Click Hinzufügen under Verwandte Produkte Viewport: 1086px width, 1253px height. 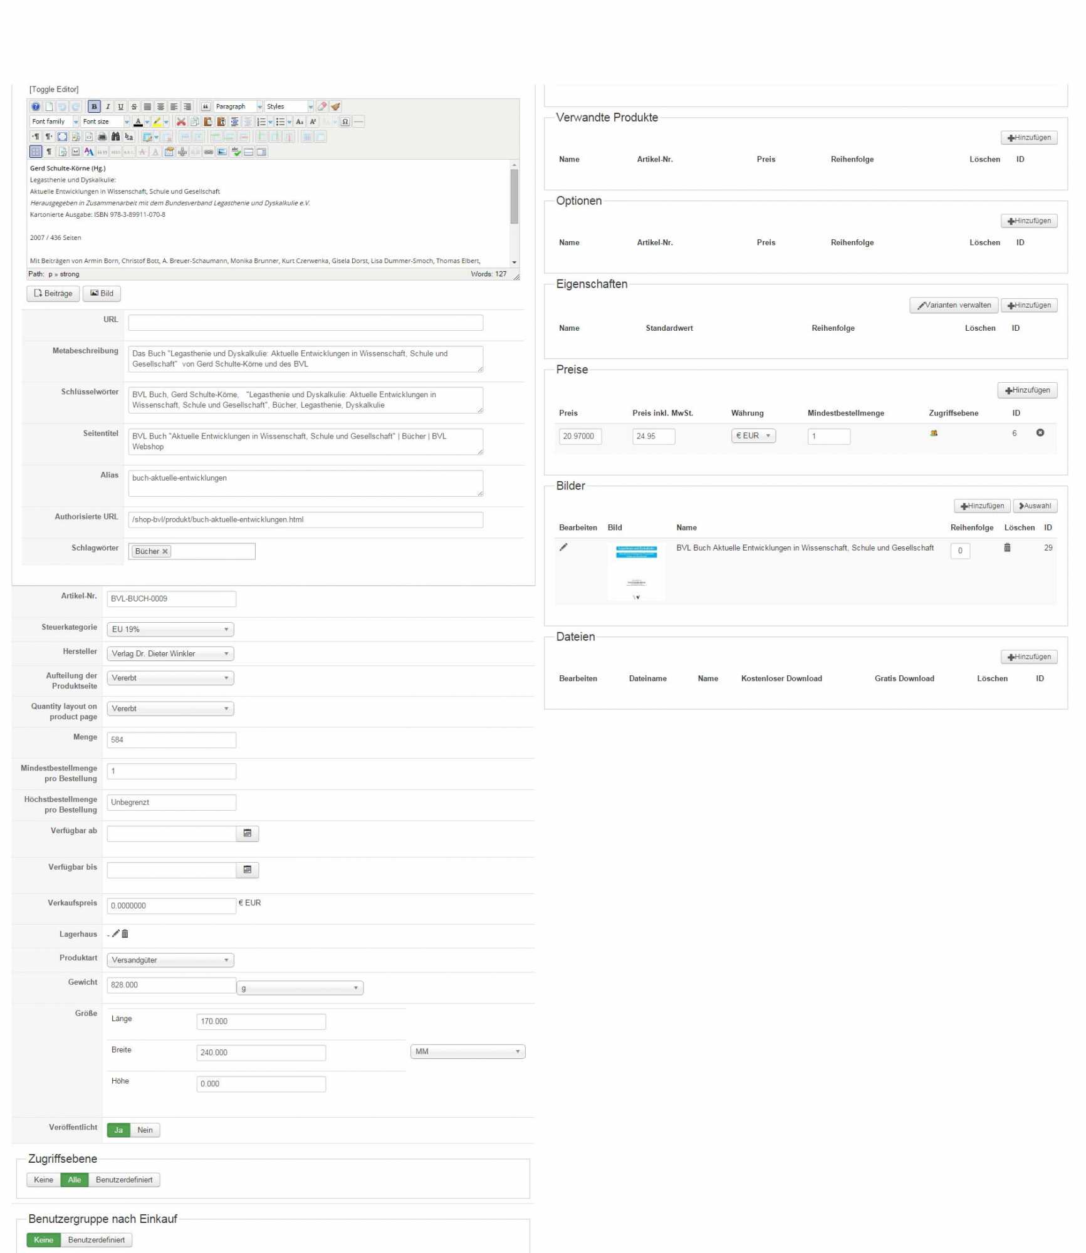pos(1029,137)
